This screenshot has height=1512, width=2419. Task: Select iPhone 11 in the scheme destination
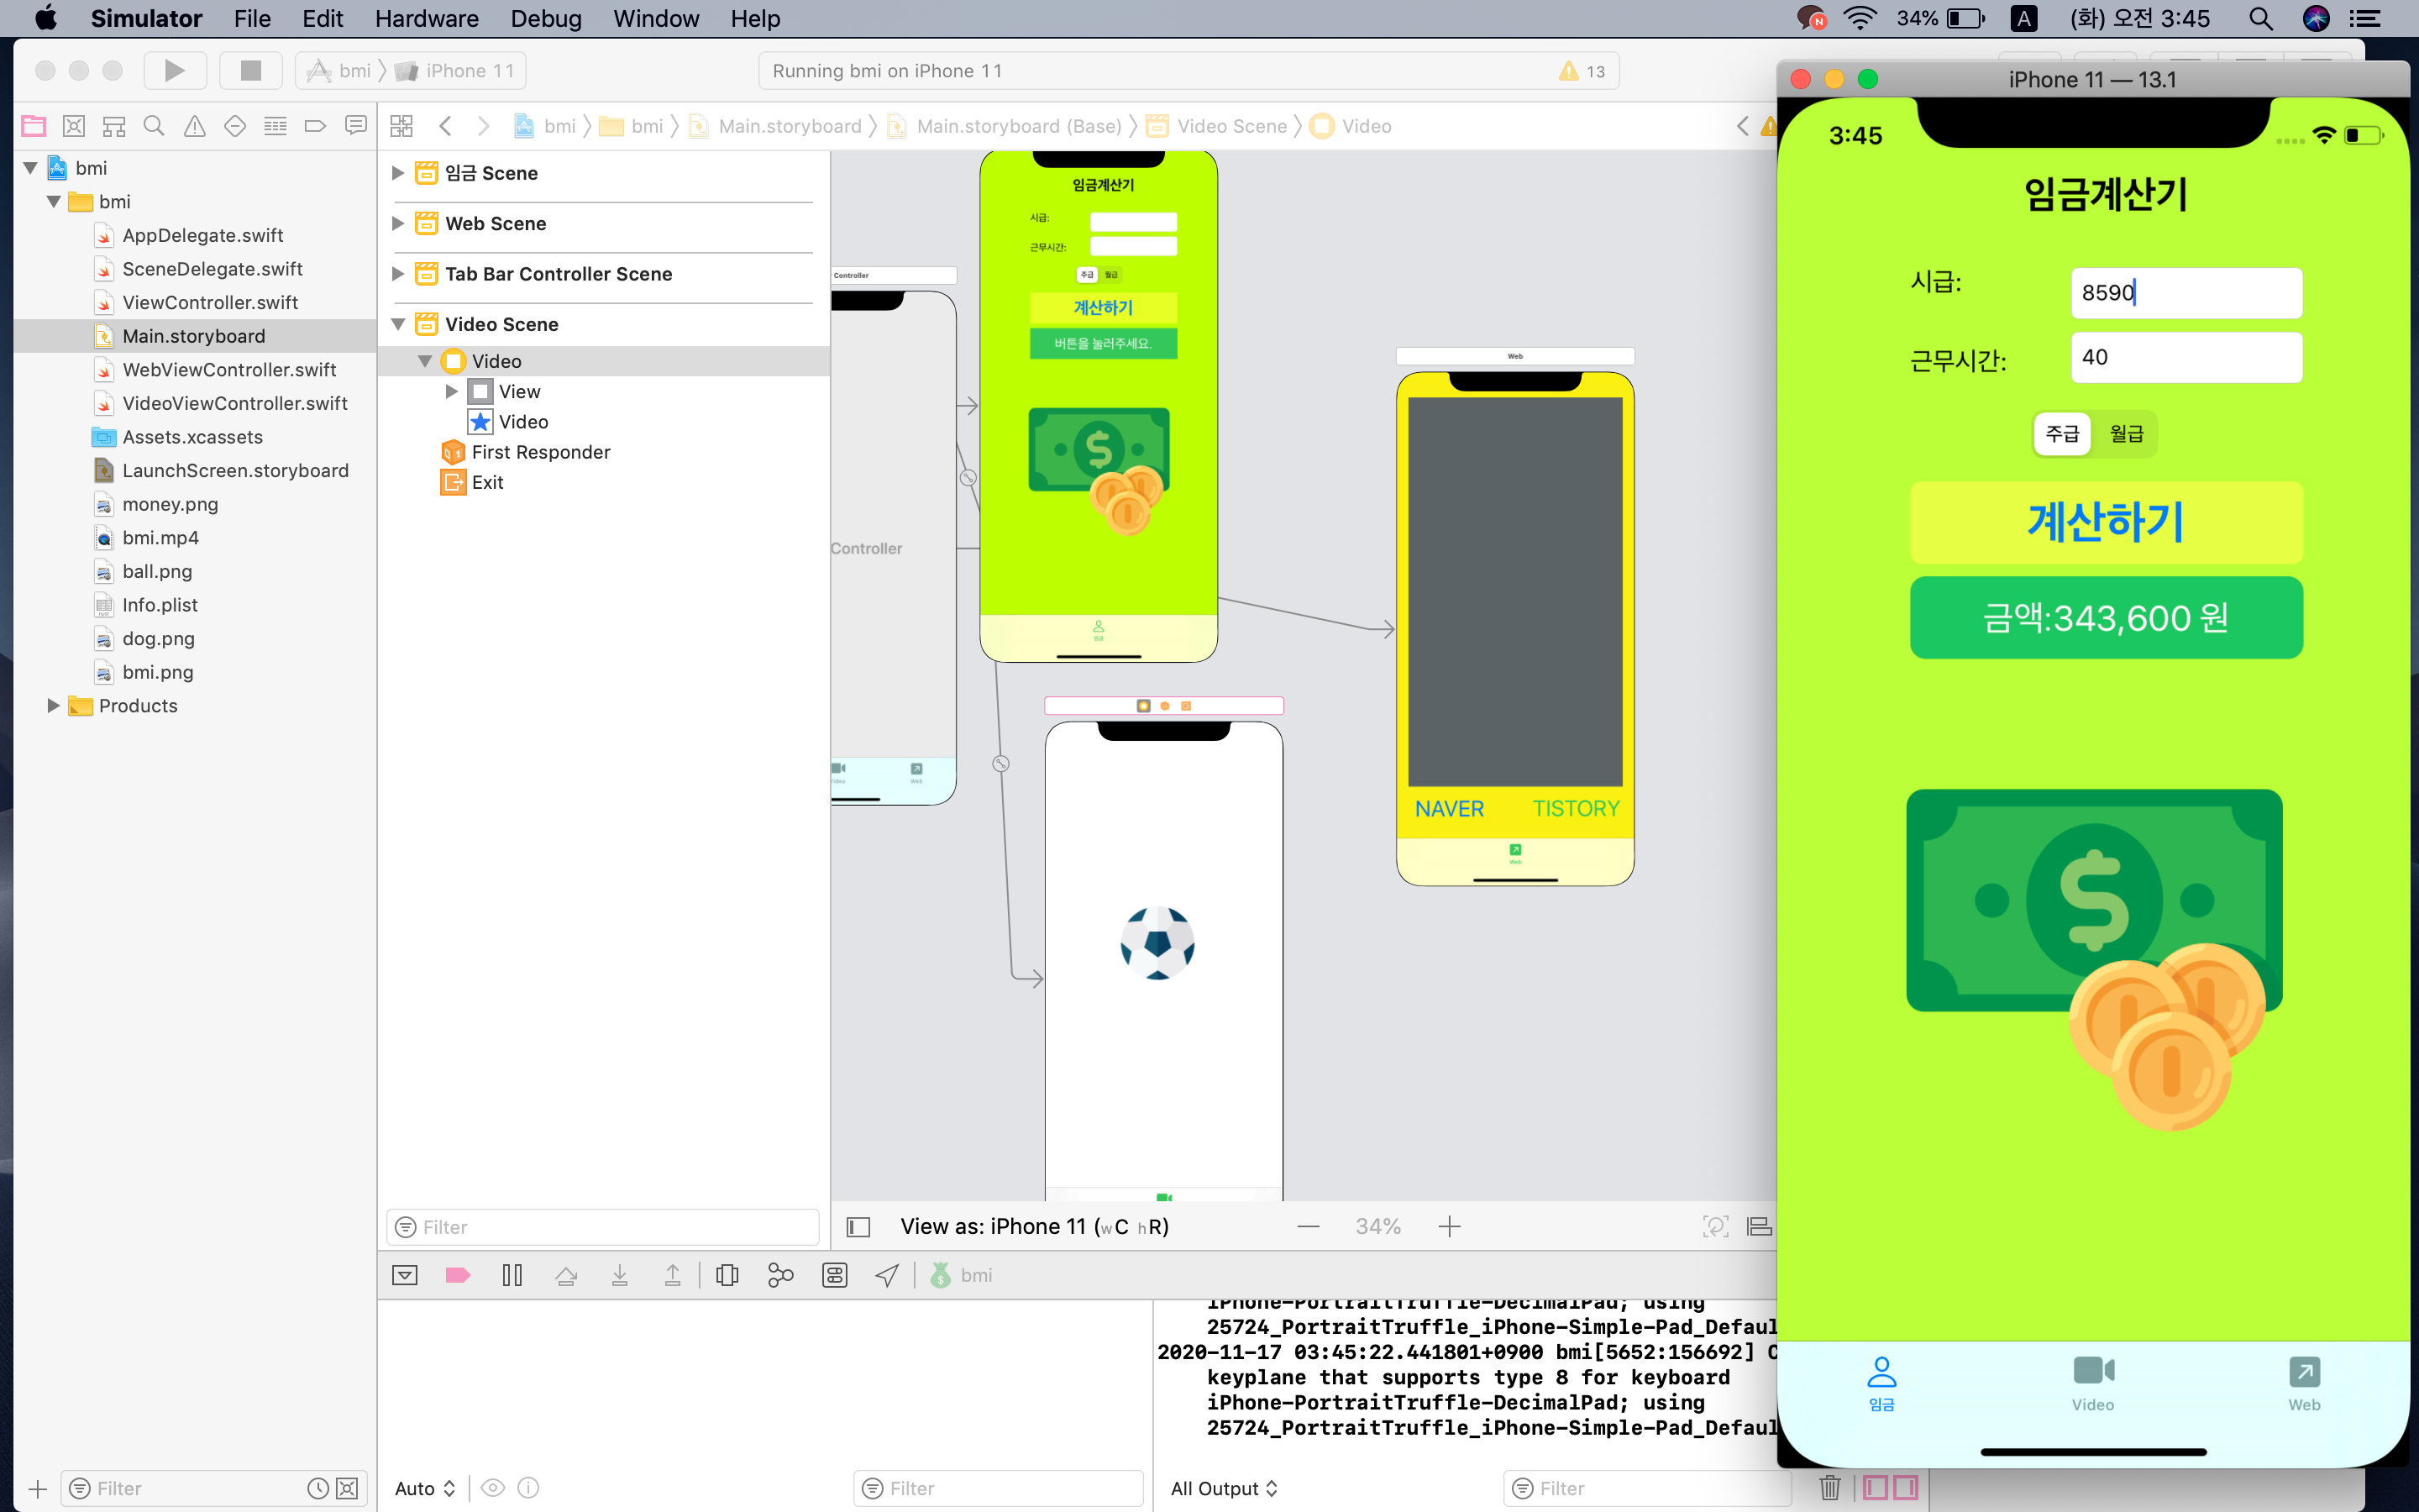pos(458,71)
